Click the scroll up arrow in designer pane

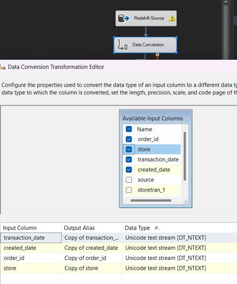tap(226, 2)
